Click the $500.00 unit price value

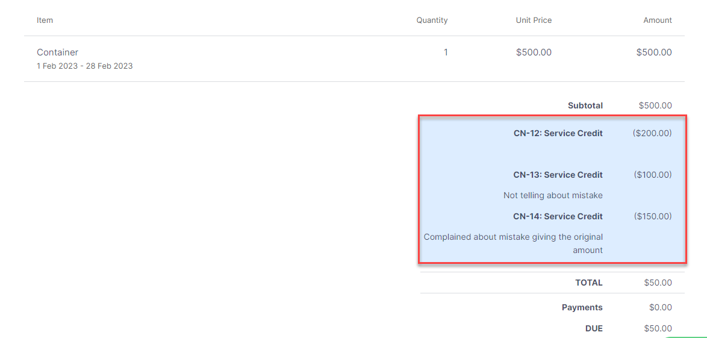coord(534,52)
